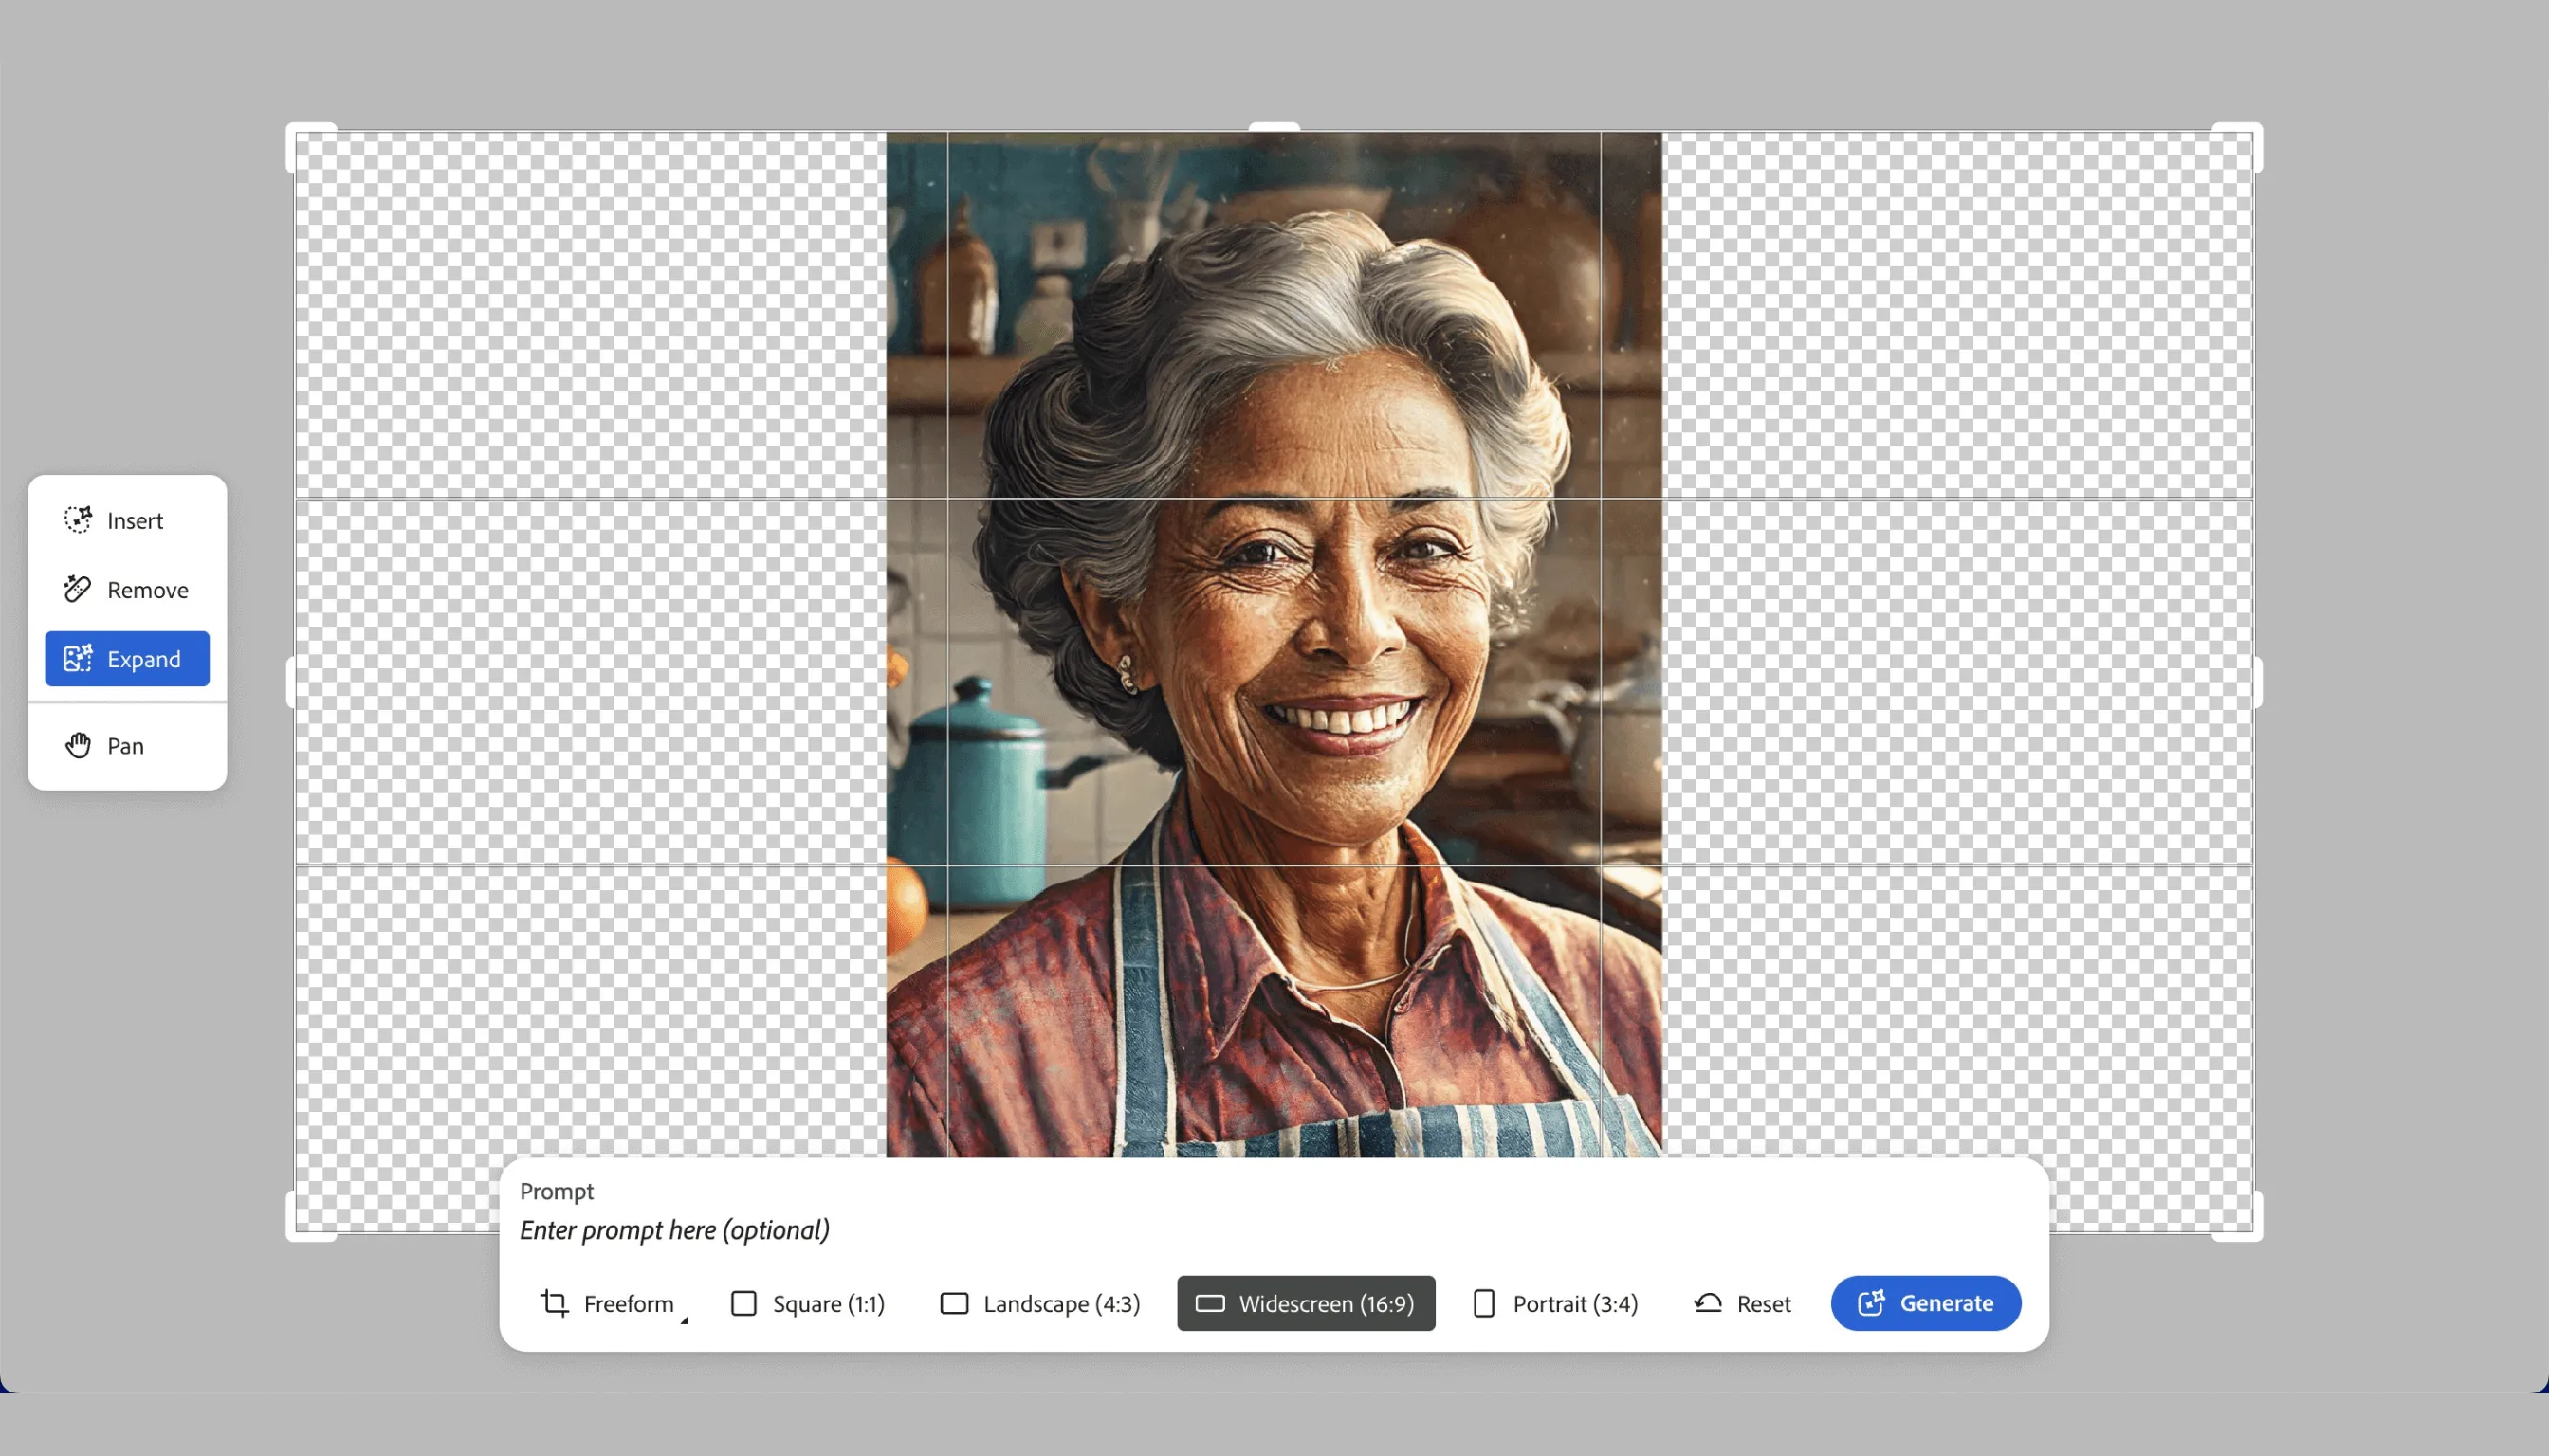Click the Widescreen (16:9) option
Viewport: 2549px width, 1456px height.
point(1326,1304)
